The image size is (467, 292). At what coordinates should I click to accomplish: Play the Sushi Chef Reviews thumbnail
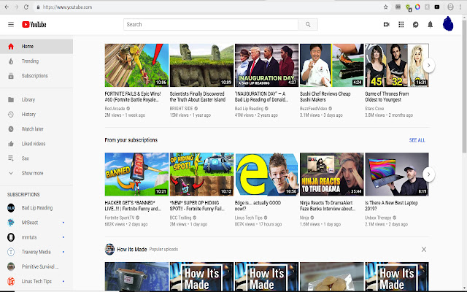(332, 65)
